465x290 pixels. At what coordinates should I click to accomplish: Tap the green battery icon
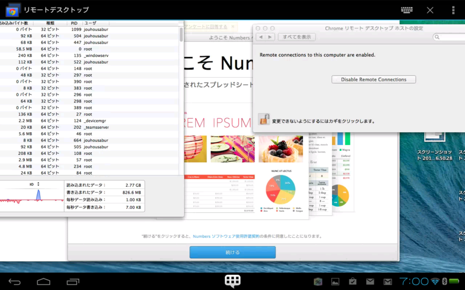point(454,281)
